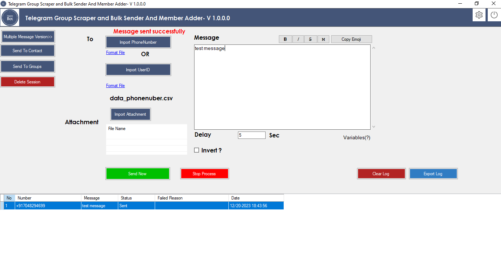Open Format File link below Import PhoneNumber
501x266 pixels.
[x=115, y=53]
